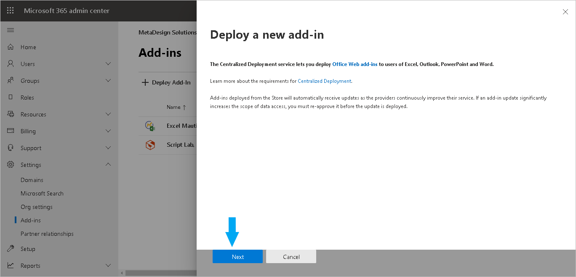Click the Script Lab add-in icon
Screen dimensions: 576x277
[150, 145]
